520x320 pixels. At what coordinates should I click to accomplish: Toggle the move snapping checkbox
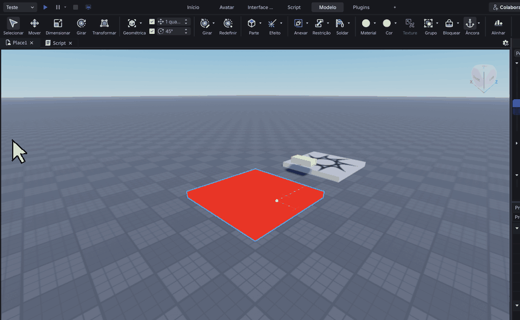(x=152, y=22)
